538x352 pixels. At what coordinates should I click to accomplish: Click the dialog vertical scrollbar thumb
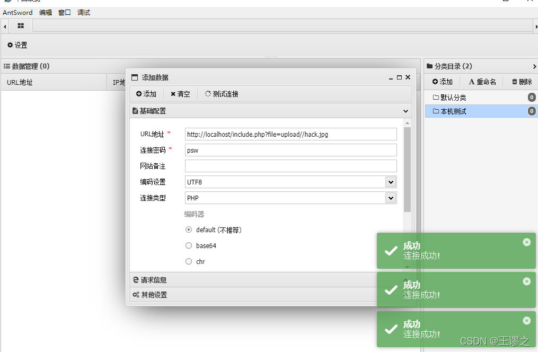click(407, 170)
